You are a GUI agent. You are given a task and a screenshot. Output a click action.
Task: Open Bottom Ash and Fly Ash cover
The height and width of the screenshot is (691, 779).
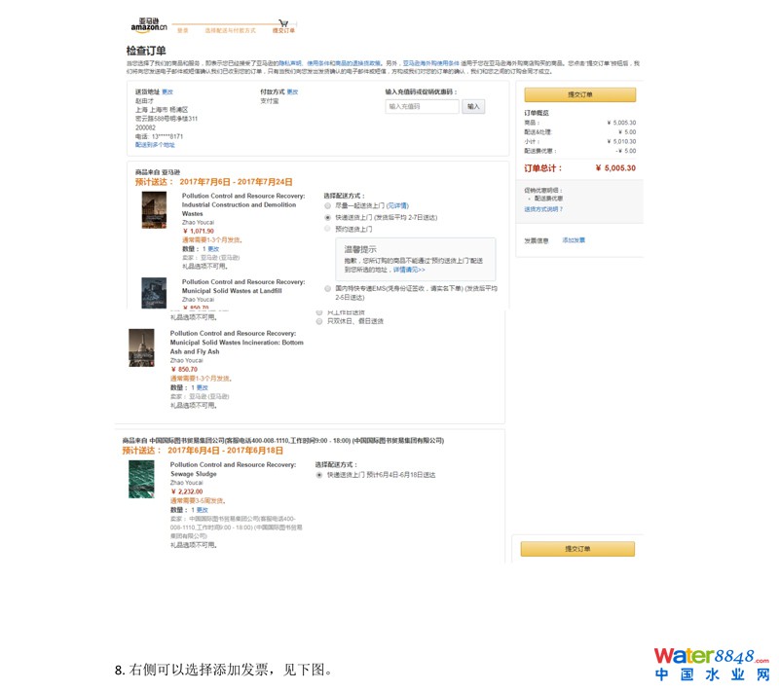(x=142, y=347)
